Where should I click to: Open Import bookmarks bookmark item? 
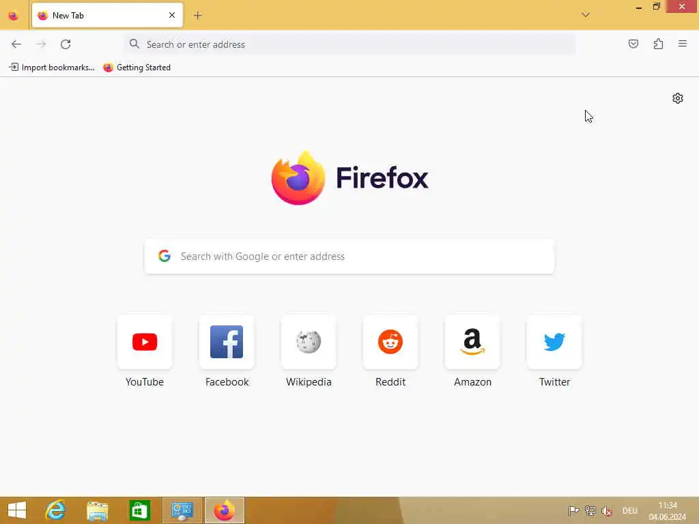pos(52,68)
